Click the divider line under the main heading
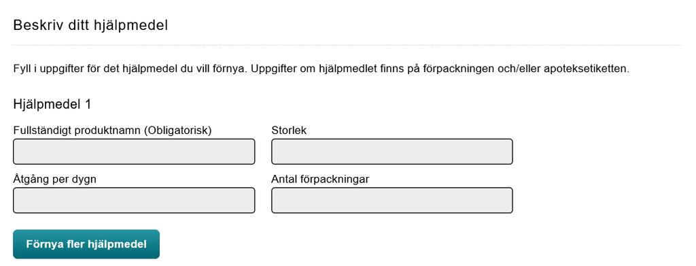 (347, 46)
